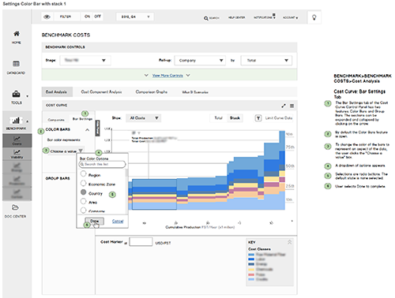The width and height of the screenshot is (395, 298).
Task: Open the Roll-up Company dropdown
Action: click(200, 61)
